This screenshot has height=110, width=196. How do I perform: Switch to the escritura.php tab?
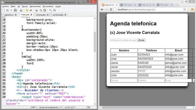tap(58, 15)
